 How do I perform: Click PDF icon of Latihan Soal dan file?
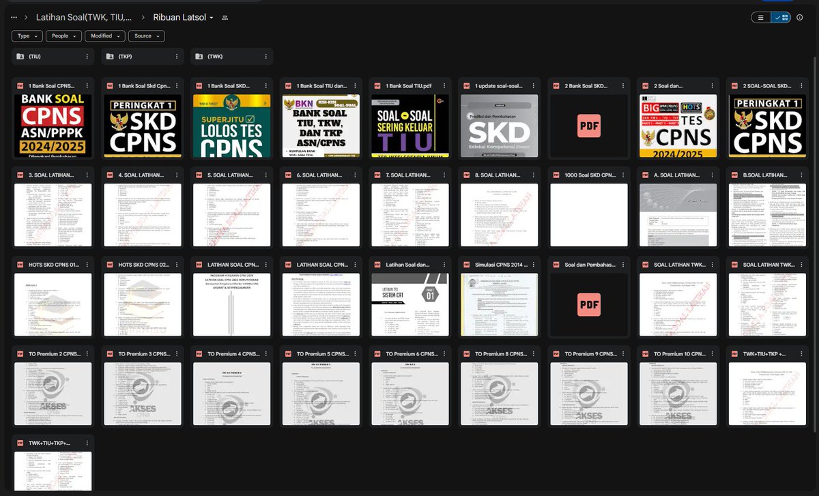point(377,265)
